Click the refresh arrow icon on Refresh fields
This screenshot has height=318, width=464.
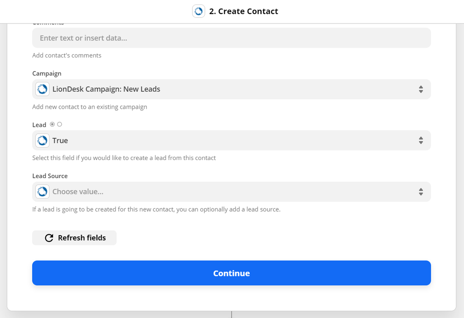[x=48, y=237]
